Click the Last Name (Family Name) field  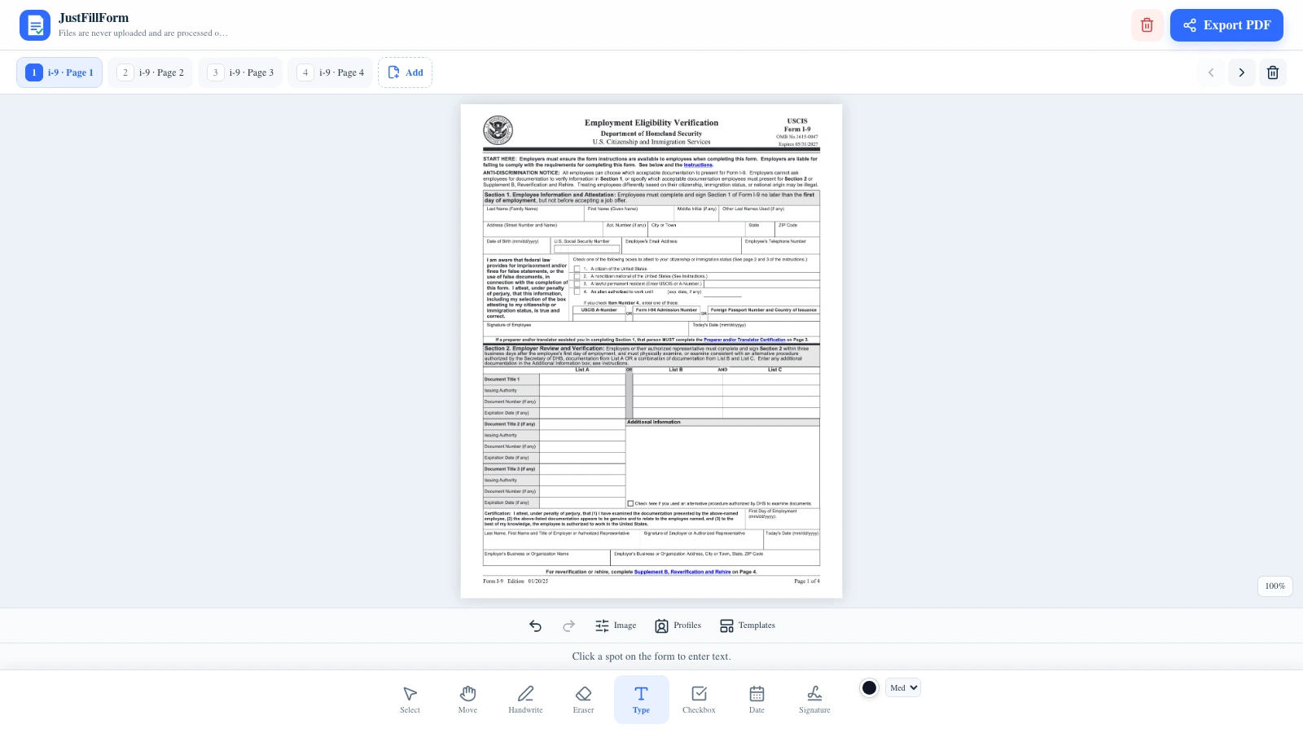(x=533, y=213)
